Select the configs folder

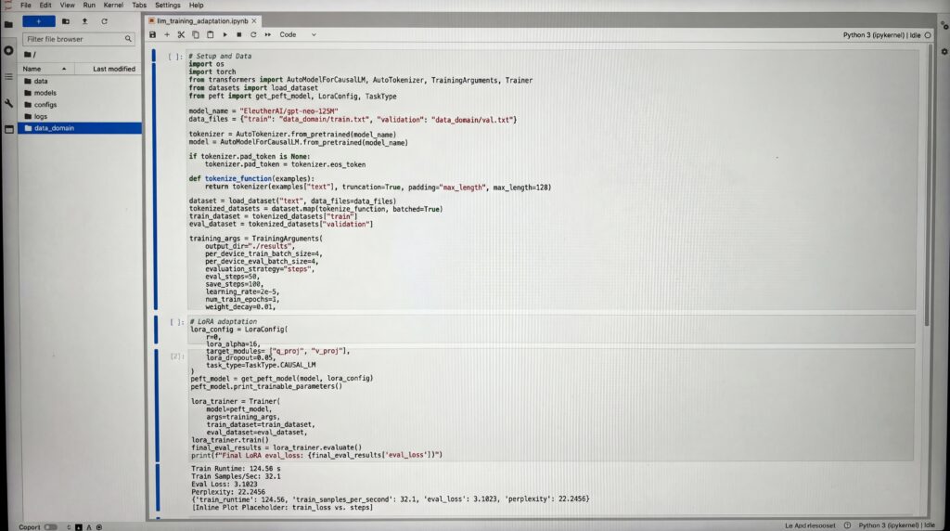click(80, 104)
